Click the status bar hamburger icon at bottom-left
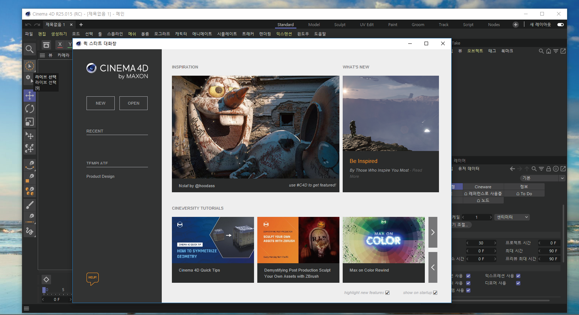 pyautogui.click(x=26, y=308)
